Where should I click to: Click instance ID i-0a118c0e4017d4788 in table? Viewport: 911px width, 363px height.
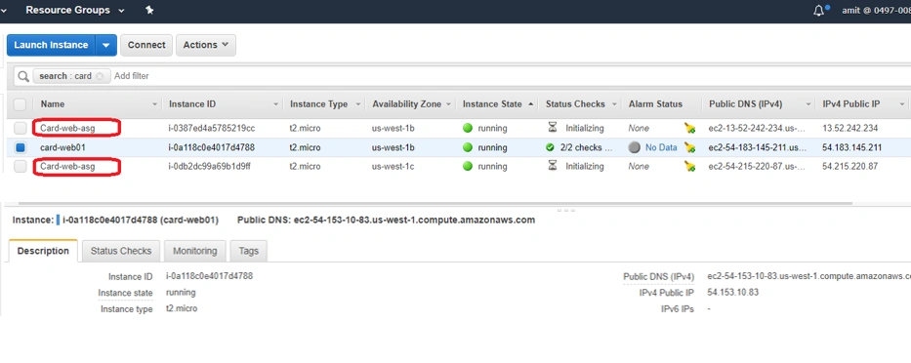(x=212, y=147)
